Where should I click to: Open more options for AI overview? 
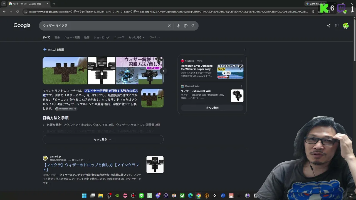click(245, 50)
